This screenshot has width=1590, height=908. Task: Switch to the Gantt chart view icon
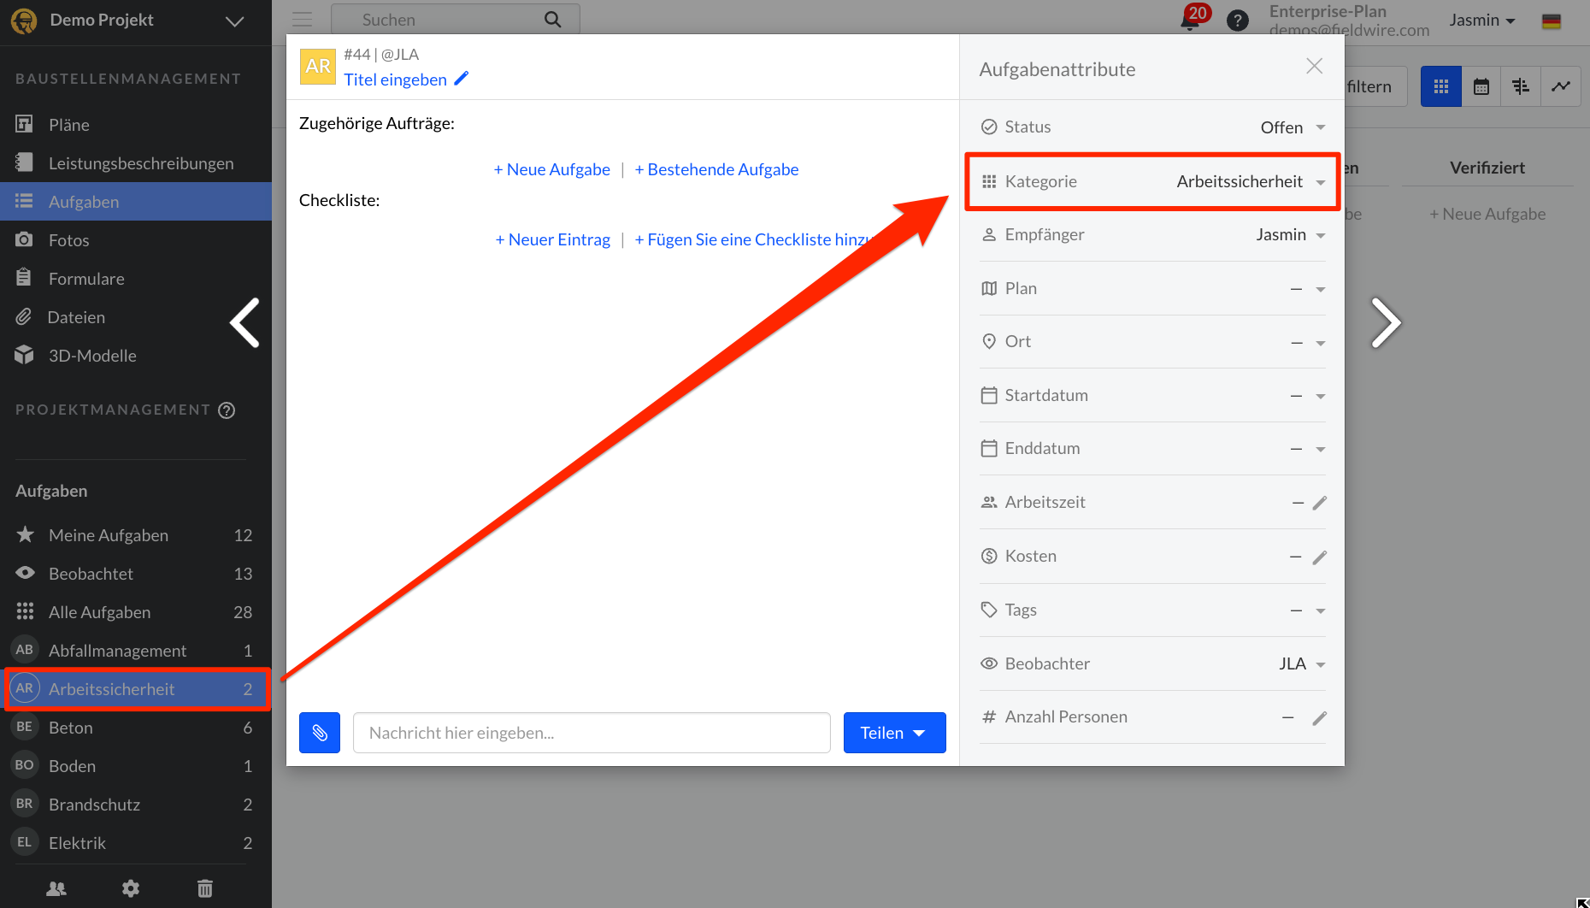[1521, 86]
